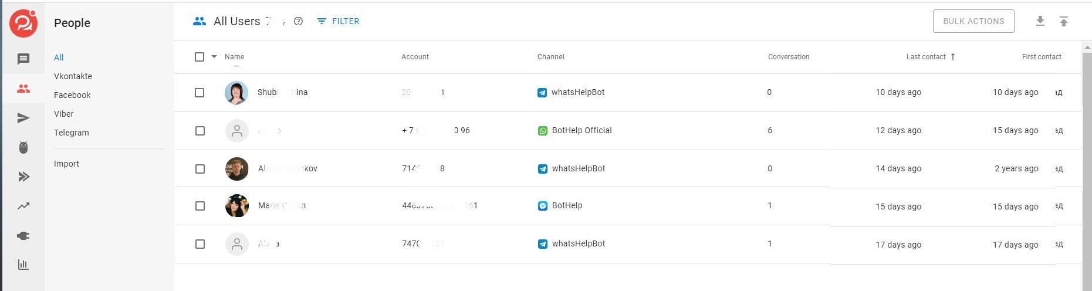1092x291 pixels.
Task: Open the bar chart statistics icon
Action: tap(23, 265)
